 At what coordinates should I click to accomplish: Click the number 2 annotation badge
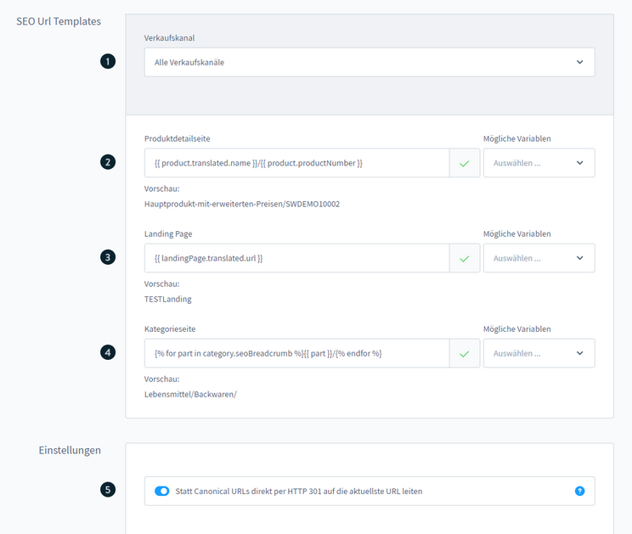[107, 161]
